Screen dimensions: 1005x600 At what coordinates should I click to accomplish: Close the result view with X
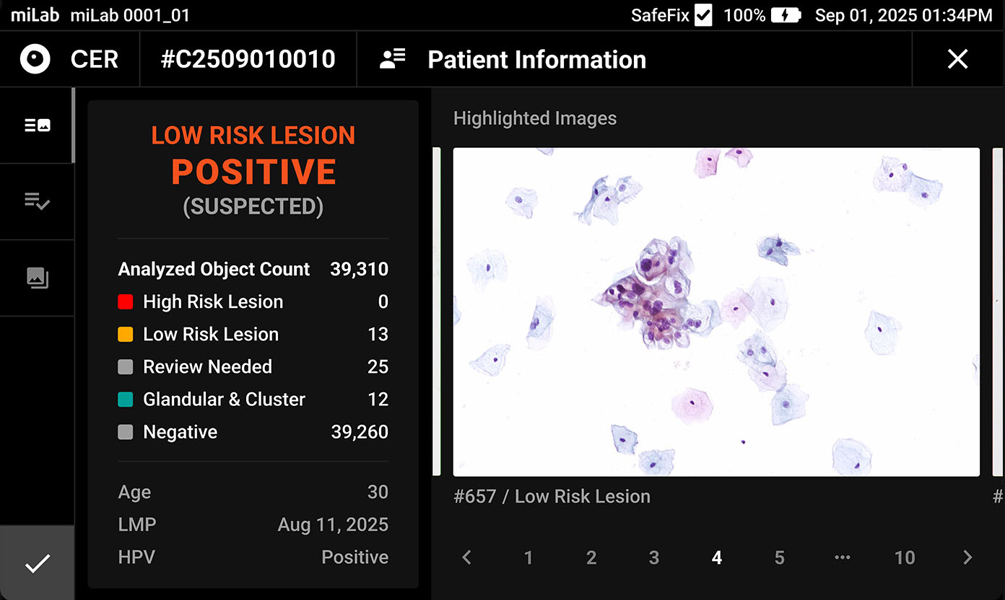957,59
